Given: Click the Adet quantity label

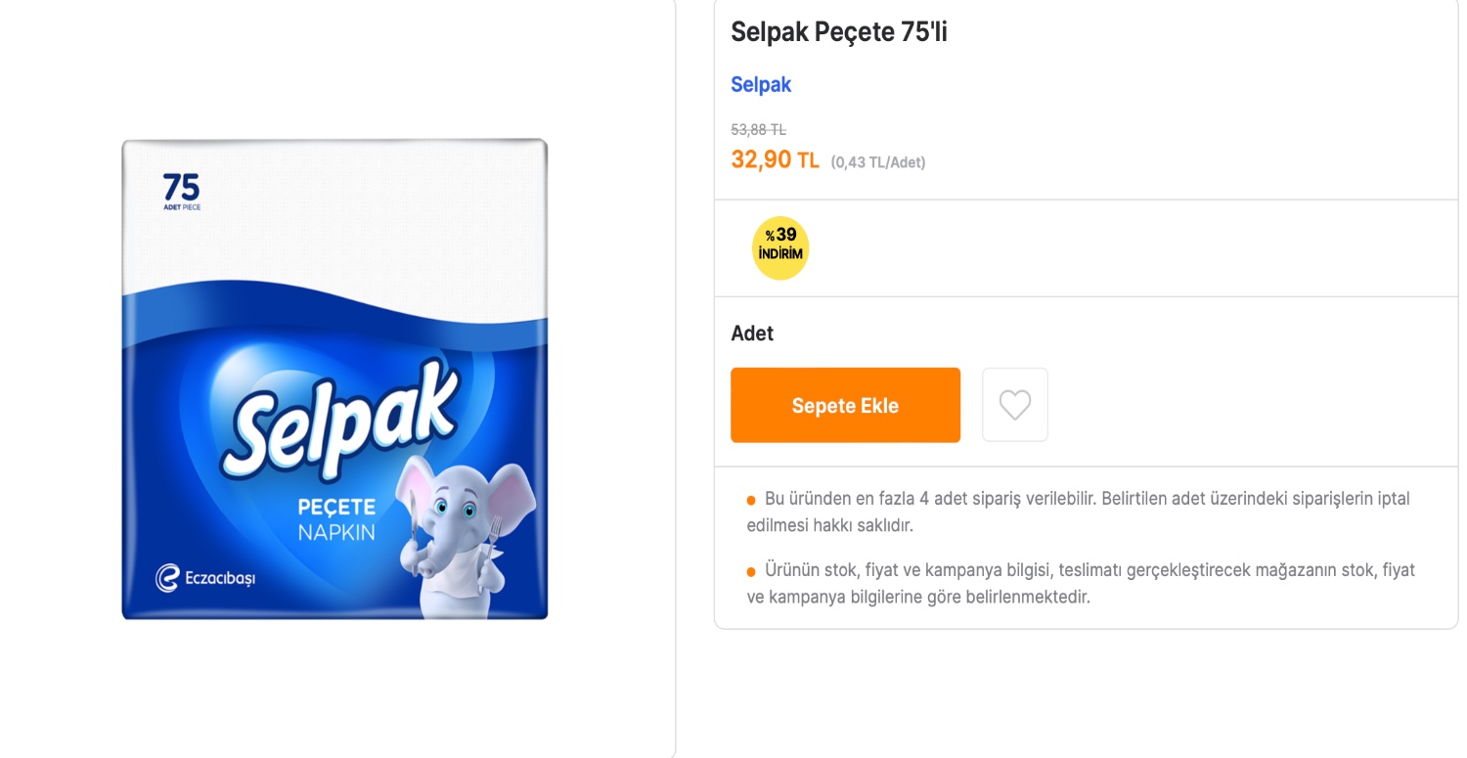Looking at the screenshot, I should tap(752, 334).
